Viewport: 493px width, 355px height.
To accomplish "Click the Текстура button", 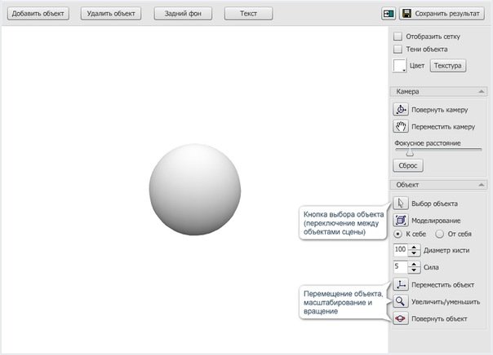I will 448,65.
